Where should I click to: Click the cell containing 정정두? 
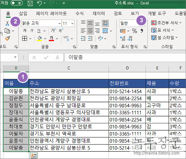(16, 106)
